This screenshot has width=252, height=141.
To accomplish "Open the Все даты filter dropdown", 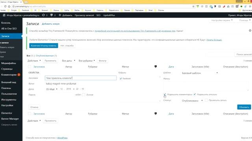I will pyautogui.click(x=69, y=61).
